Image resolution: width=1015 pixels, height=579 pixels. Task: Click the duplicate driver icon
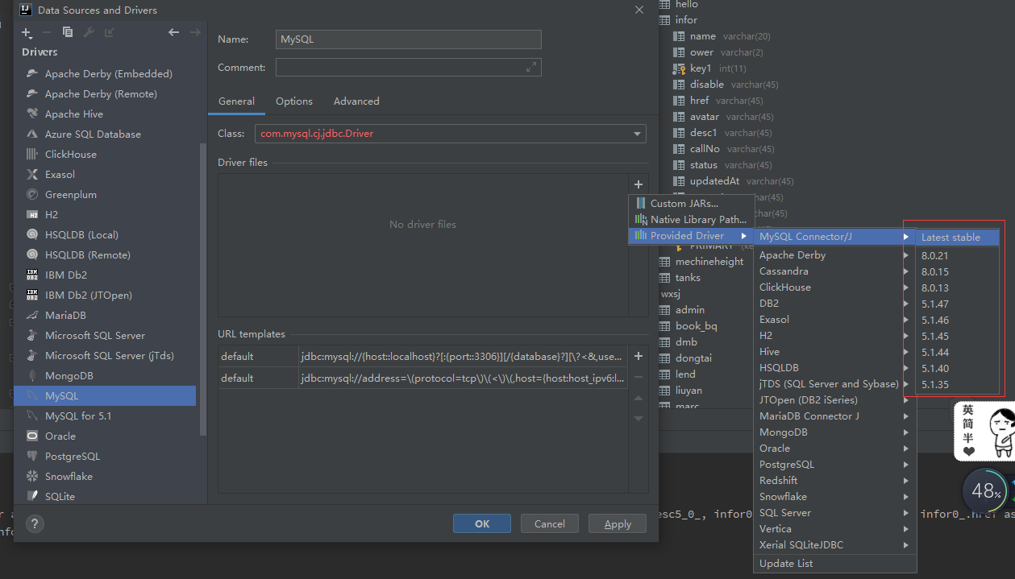tap(68, 32)
